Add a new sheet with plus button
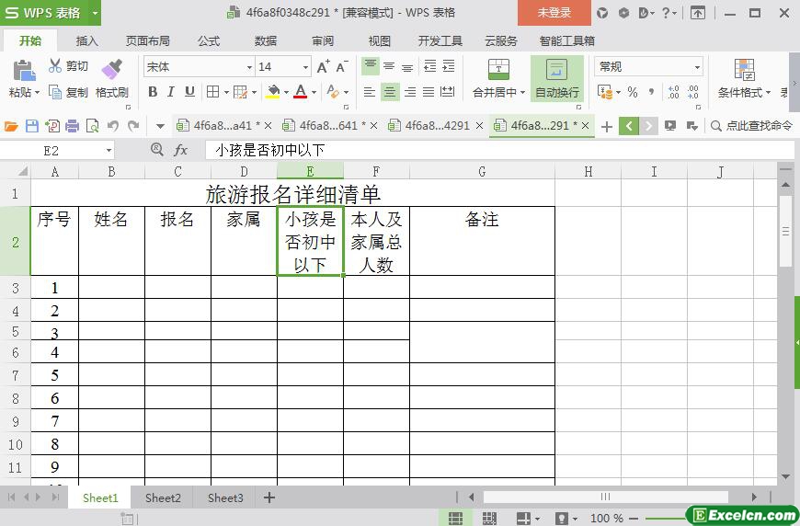Image resolution: width=800 pixels, height=526 pixels. tap(269, 497)
